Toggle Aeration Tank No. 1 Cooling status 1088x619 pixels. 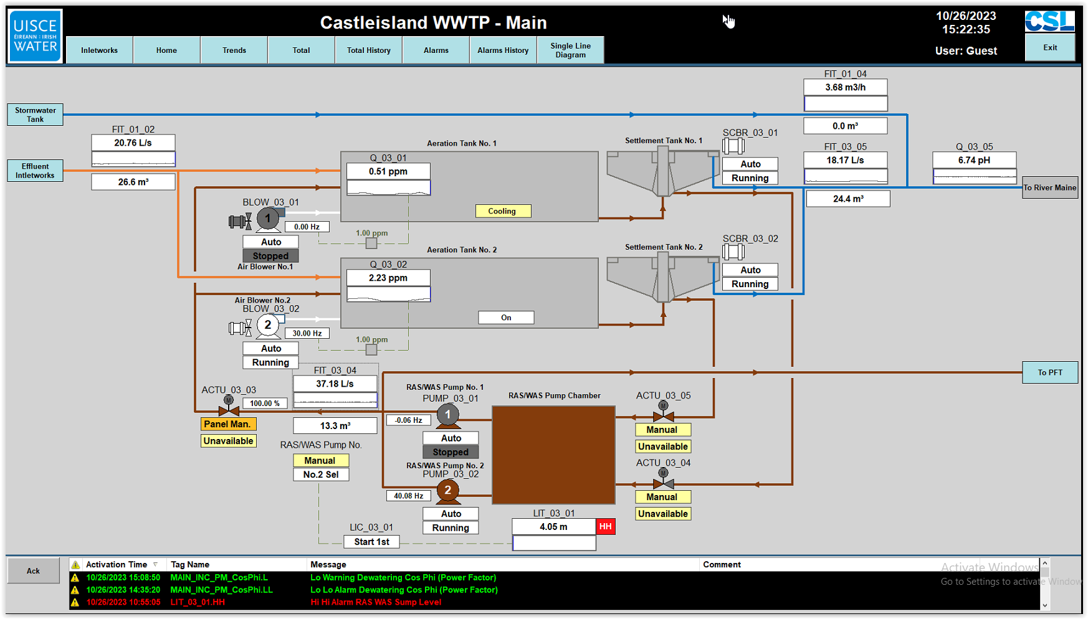(x=503, y=211)
